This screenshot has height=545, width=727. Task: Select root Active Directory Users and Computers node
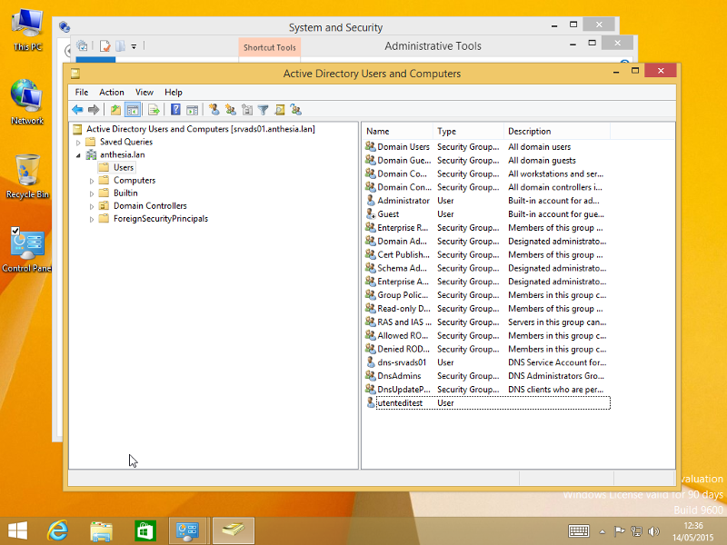pos(200,129)
